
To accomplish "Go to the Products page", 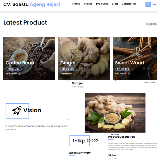I will coord(102,4).
